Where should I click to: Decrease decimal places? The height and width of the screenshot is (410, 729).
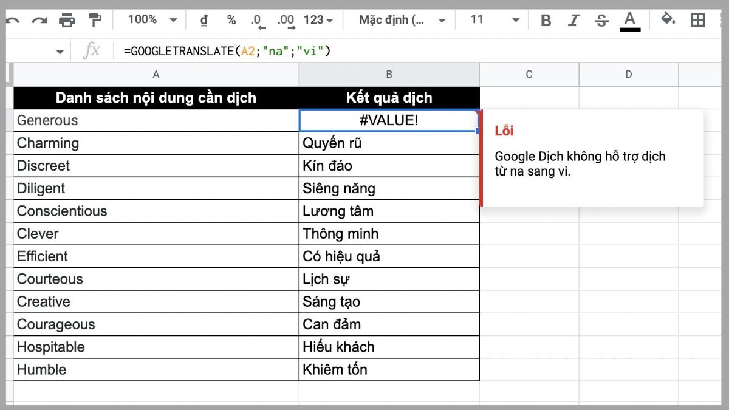258,19
